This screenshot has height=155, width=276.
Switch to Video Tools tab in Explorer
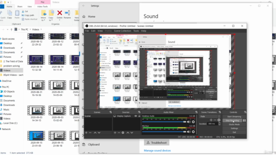click(42, 6)
